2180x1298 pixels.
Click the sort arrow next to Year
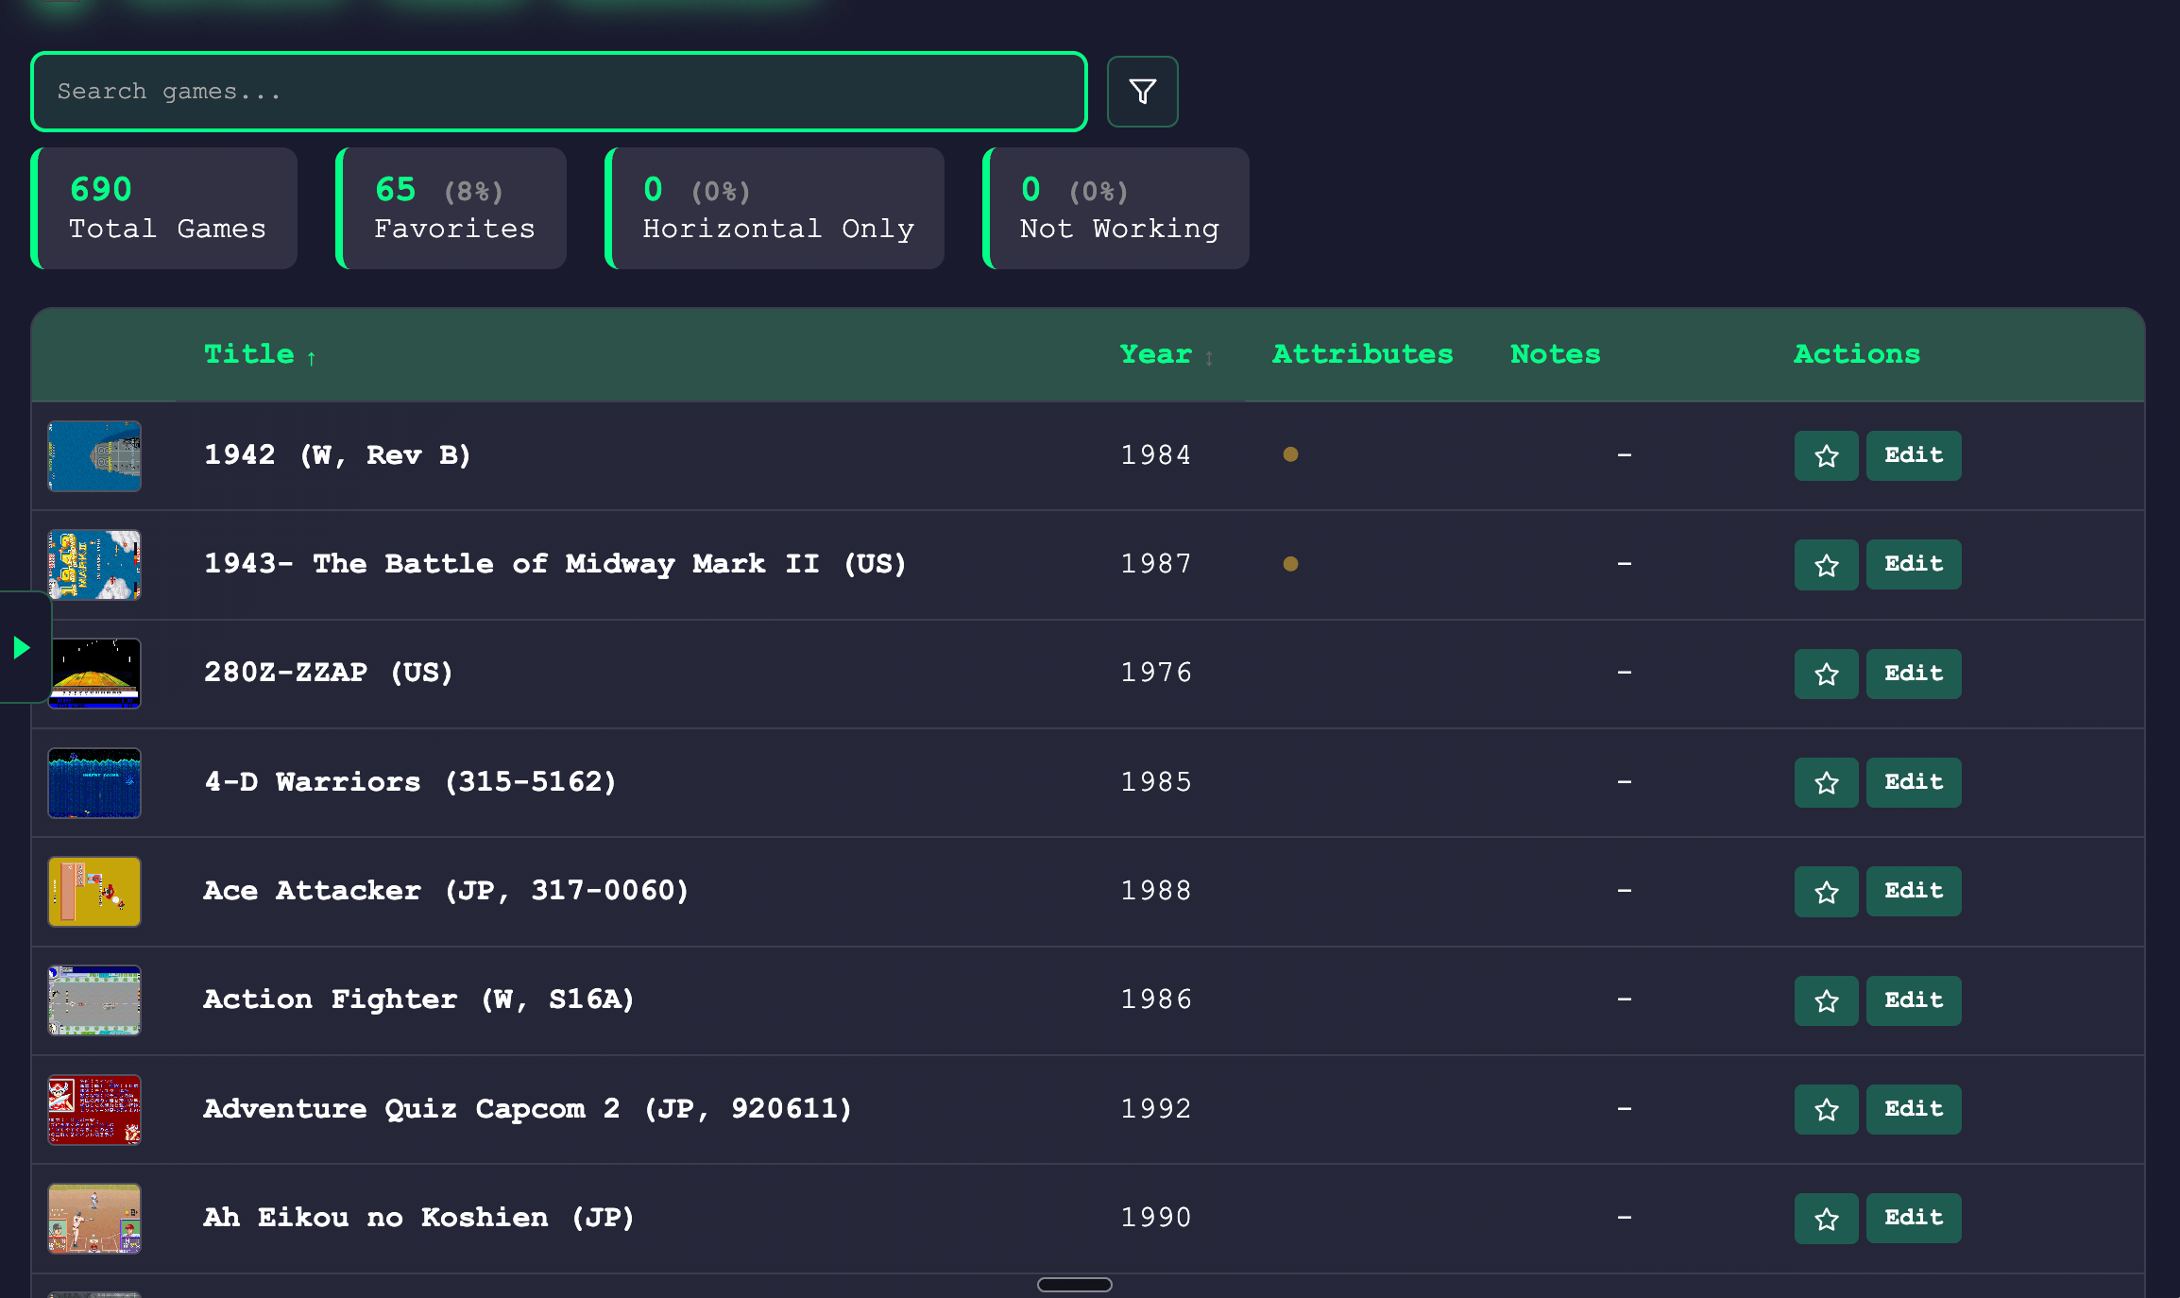click(1211, 357)
